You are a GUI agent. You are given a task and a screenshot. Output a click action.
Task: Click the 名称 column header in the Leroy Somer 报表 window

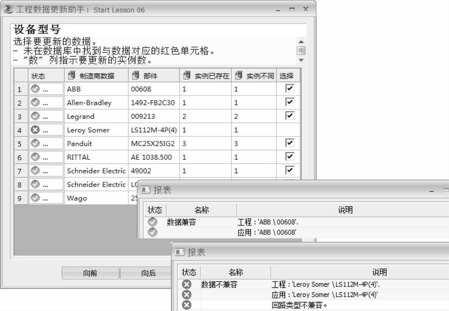[236, 272]
